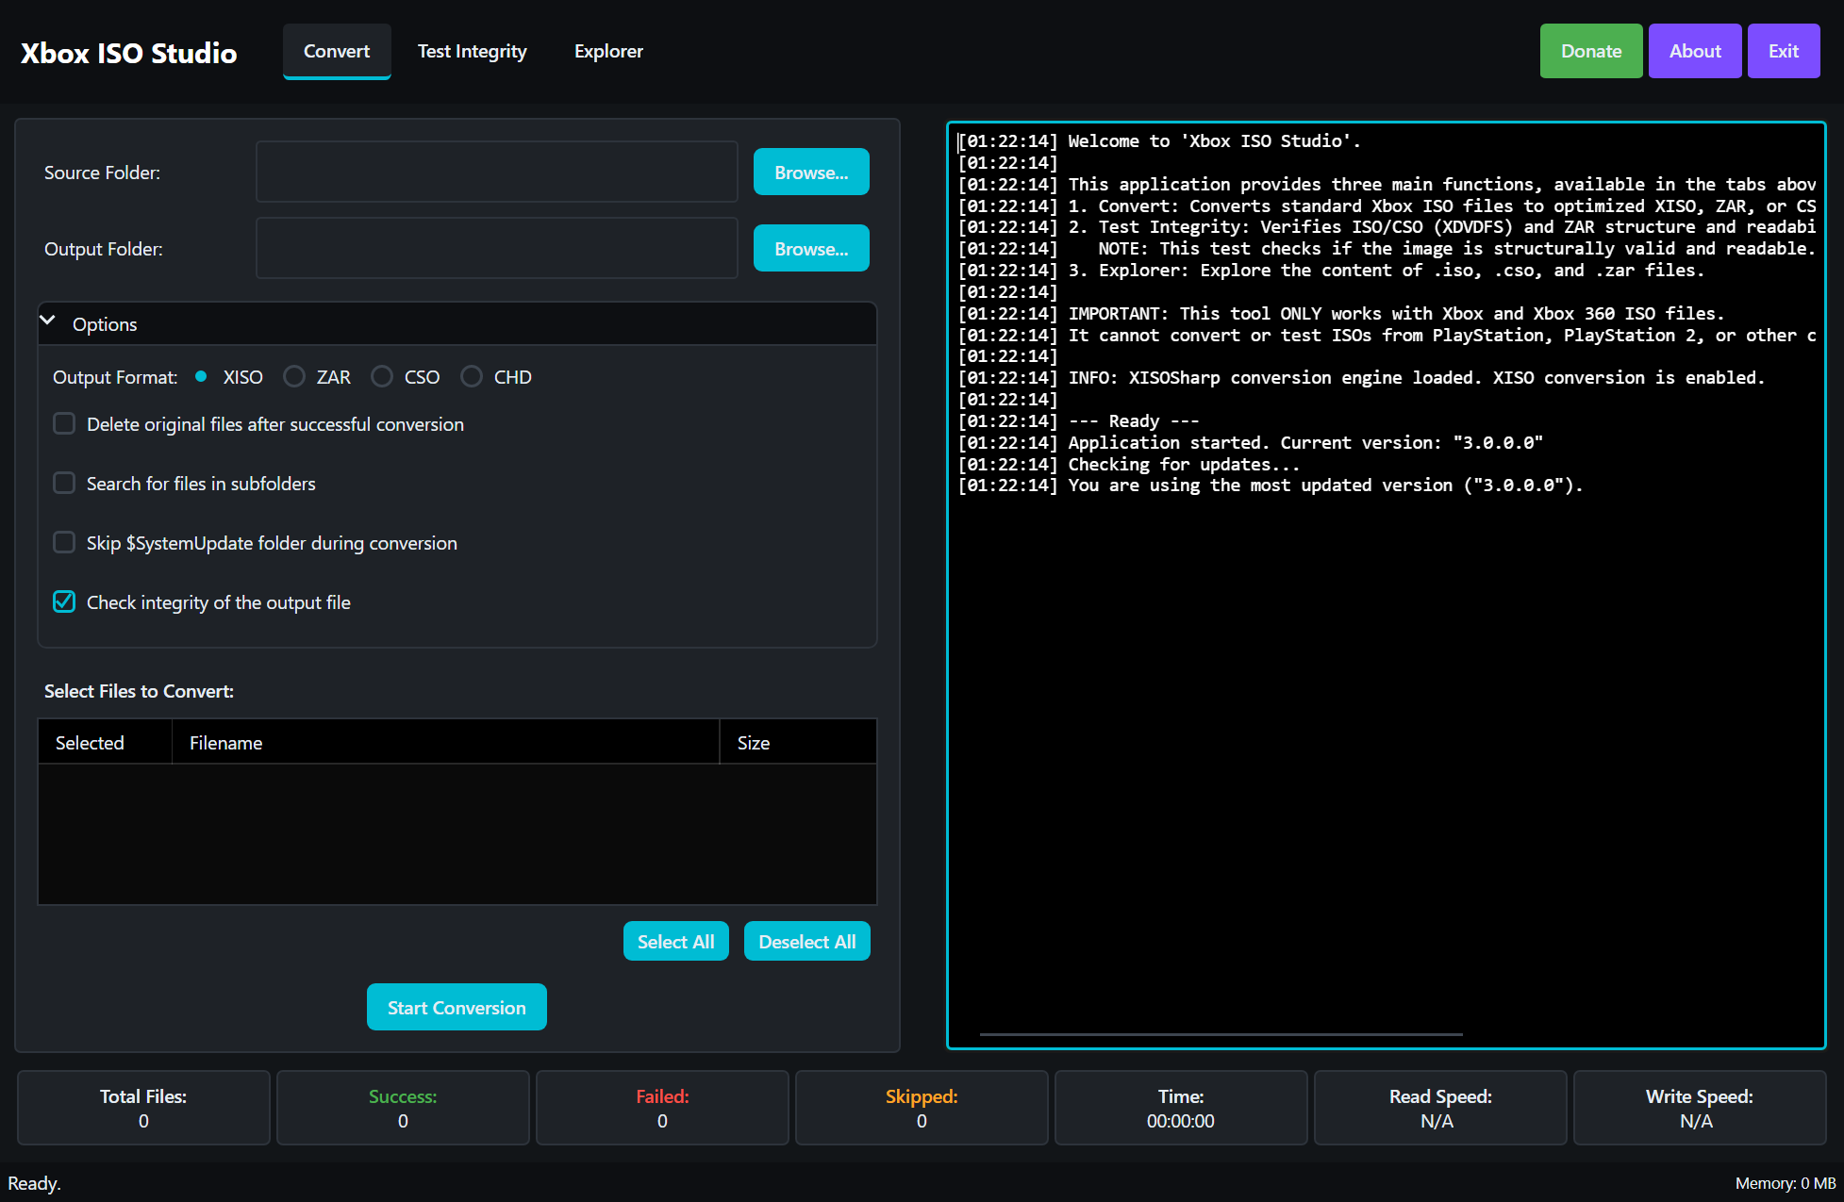The height and width of the screenshot is (1202, 1844).
Task: Click the Deselect All button
Action: pyautogui.click(x=807, y=941)
